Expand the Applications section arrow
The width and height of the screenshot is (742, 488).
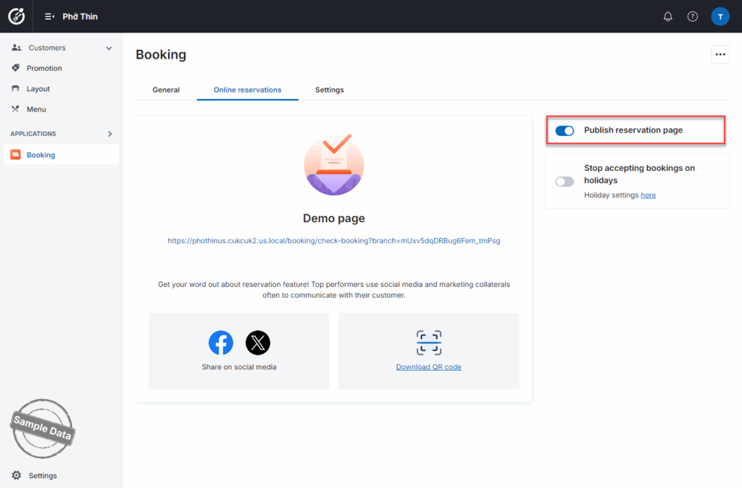pyautogui.click(x=110, y=134)
